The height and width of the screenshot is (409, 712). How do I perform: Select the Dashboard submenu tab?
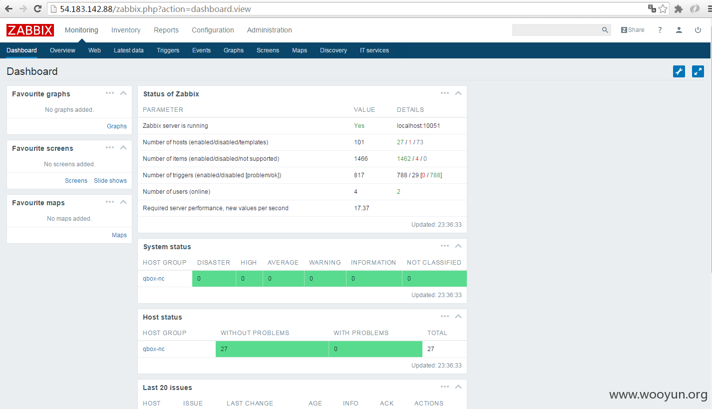[21, 50]
